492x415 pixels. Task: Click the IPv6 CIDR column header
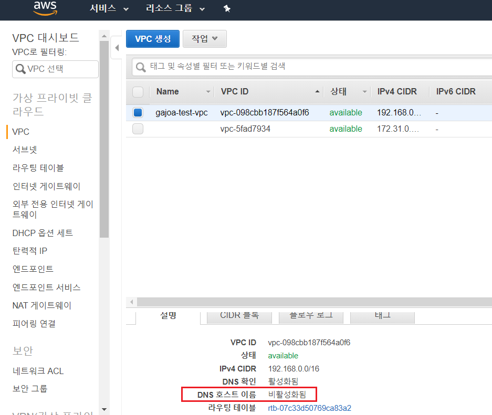[456, 91]
